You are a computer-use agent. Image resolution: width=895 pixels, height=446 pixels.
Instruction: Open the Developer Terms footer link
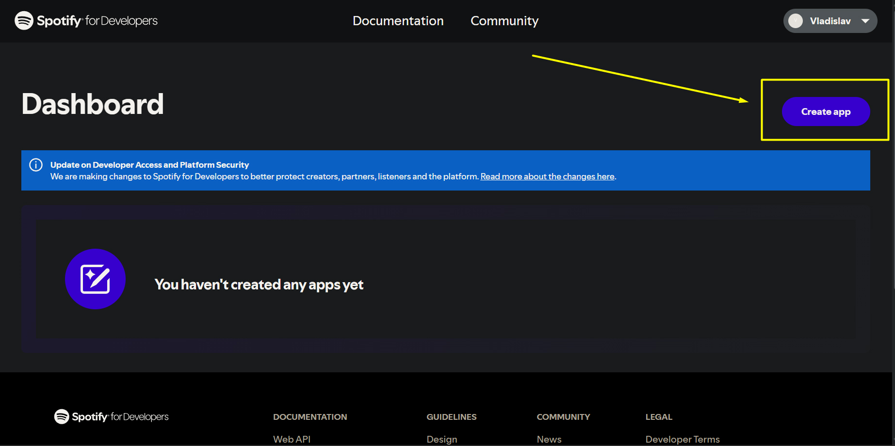pyautogui.click(x=682, y=439)
